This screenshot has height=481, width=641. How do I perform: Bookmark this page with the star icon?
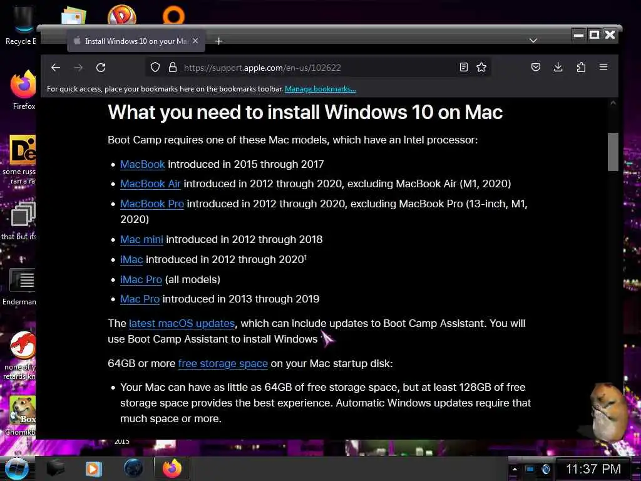pos(481,67)
